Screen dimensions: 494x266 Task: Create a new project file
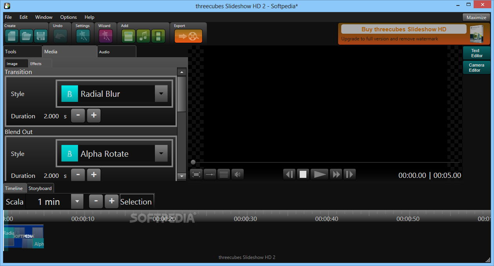[x=11, y=36]
